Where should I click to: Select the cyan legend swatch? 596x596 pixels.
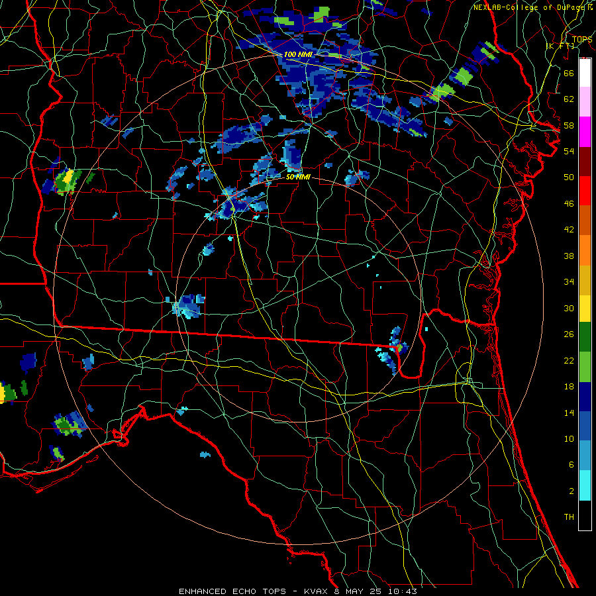click(585, 486)
